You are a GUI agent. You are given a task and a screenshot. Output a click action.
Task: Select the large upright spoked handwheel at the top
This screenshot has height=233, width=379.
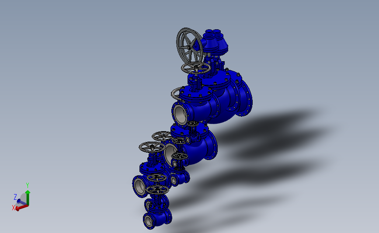point(190,45)
